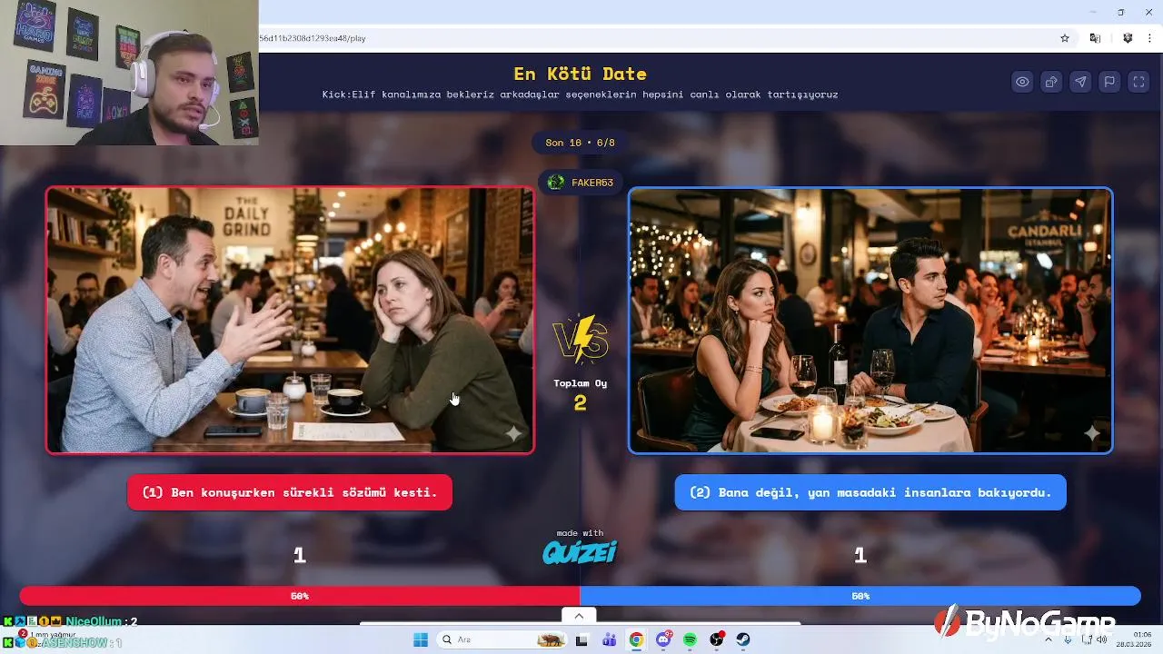Expand the chevron-up panel above the taskbar
This screenshot has height=654, width=1163.
579,616
